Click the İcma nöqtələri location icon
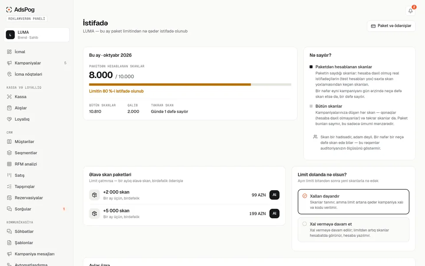The width and height of the screenshot is (425, 266). pos(9,74)
